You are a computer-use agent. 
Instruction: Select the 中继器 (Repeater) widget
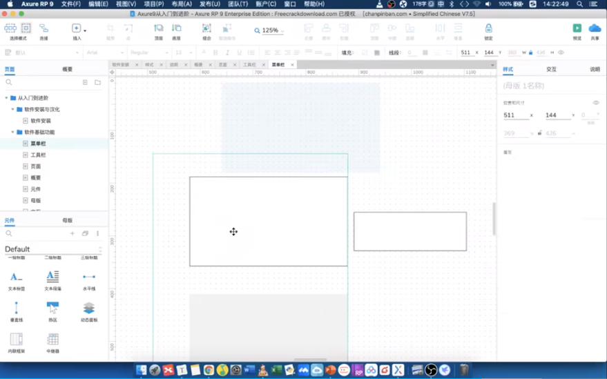pyautogui.click(x=52, y=339)
